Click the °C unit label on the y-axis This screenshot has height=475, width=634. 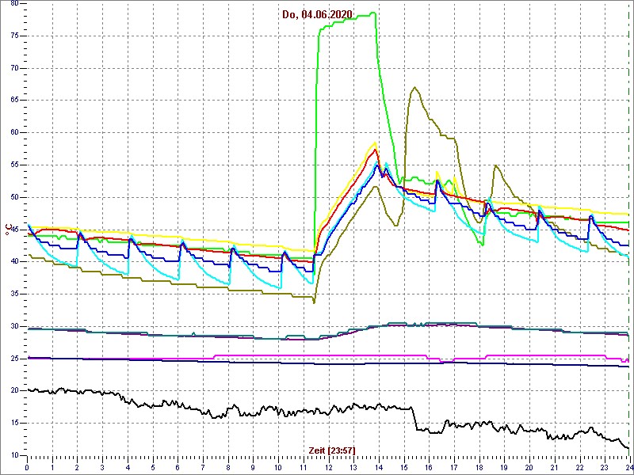[9, 230]
